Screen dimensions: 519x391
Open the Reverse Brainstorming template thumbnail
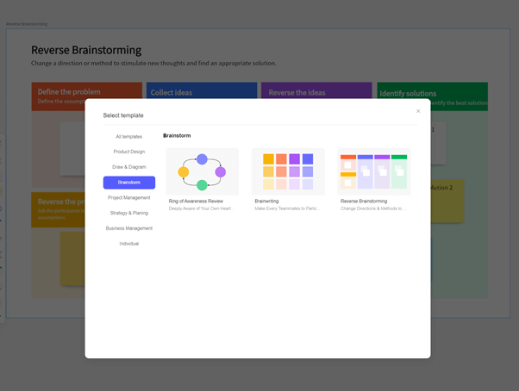[x=374, y=171]
